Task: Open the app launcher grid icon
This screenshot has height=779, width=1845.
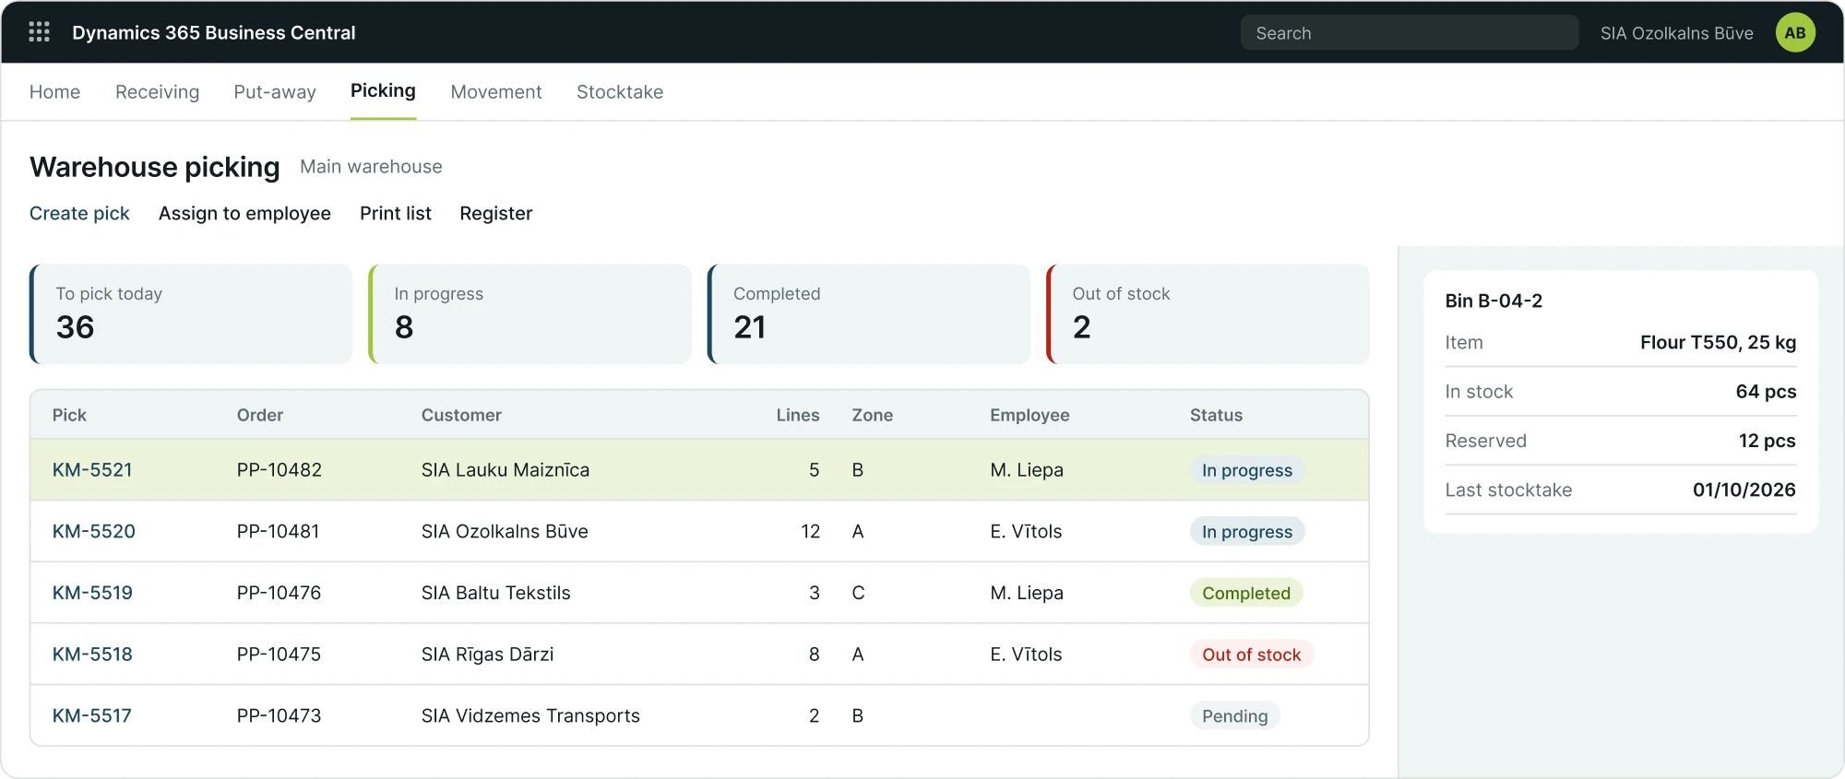Action: [x=39, y=32]
